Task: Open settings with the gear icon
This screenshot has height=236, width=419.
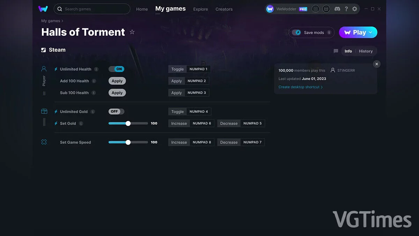Action: coord(355,9)
